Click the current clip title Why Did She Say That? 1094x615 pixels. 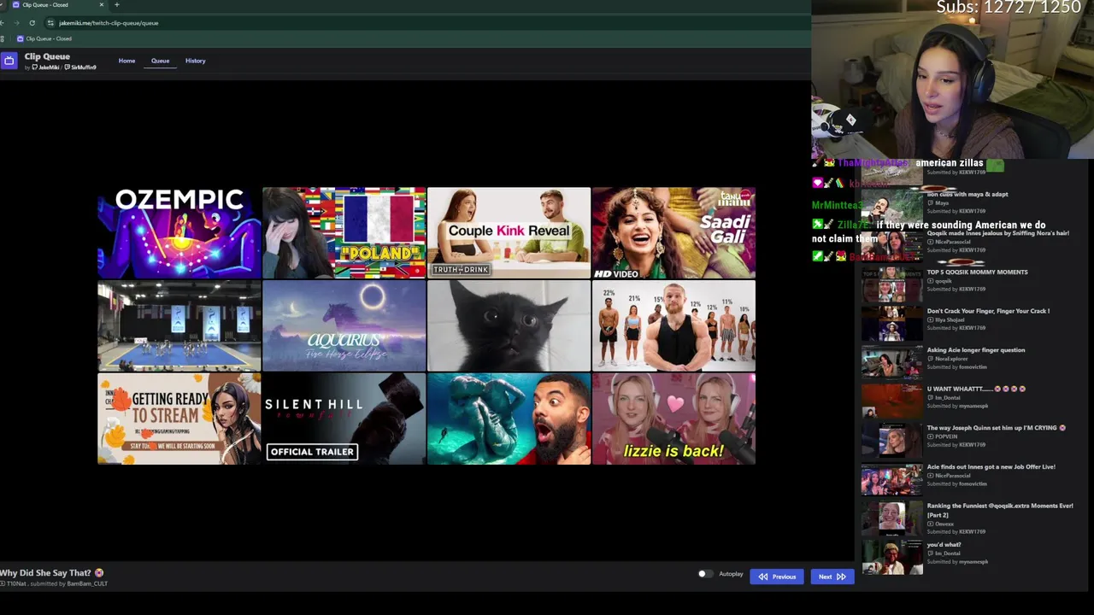(x=51, y=573)
